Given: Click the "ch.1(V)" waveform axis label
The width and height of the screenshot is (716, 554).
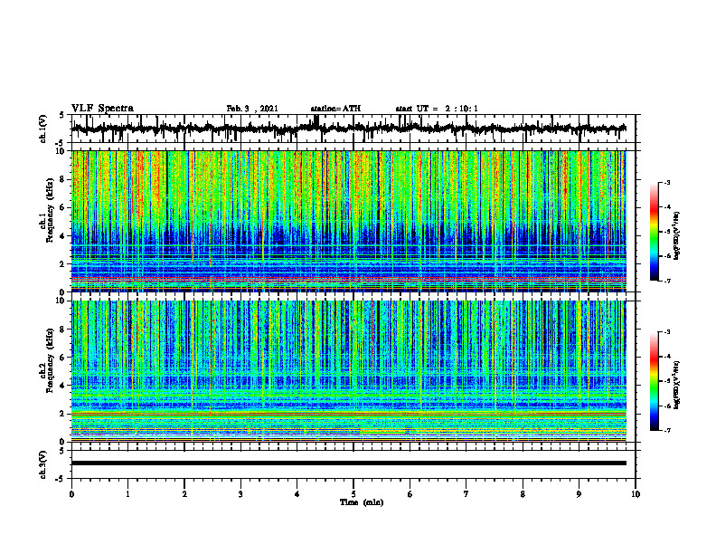Looking at the screenshot, I should click(x=42, y=129).
